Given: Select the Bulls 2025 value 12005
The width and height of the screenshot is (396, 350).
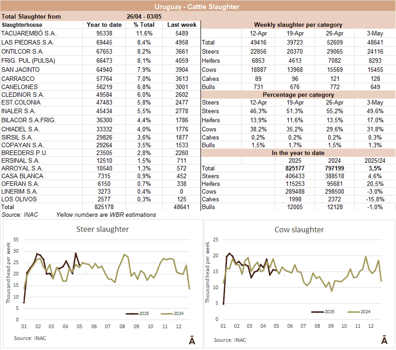Looking at the screenshot, I should click(295, 207).
